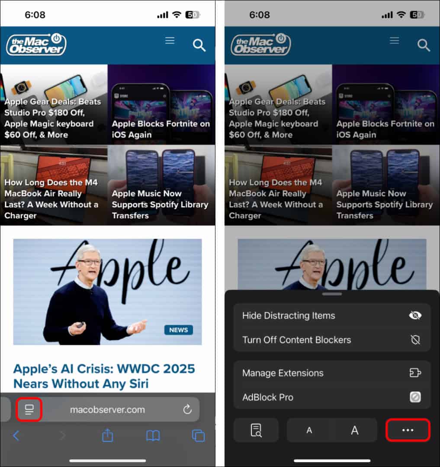Open the hamburger menu on right phone header
This screenshot has width=440, height=467.
coord(395,41)
